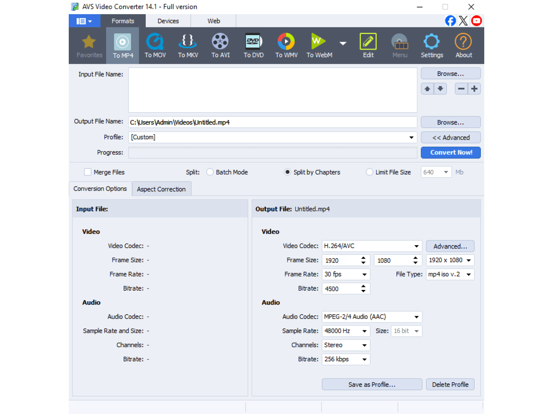
Task: Open the Aspect Correction tab
Action: click(161, 189)
